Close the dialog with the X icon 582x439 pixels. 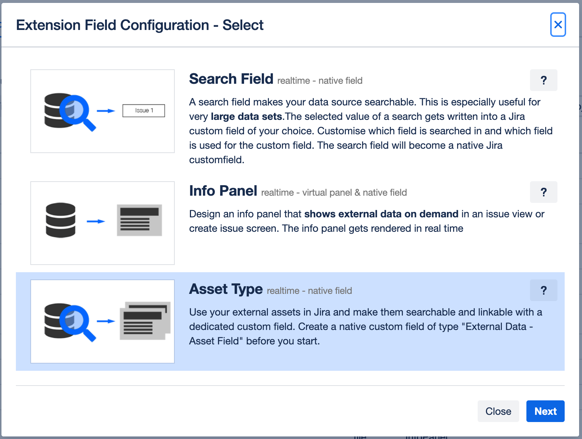tap(558, 25)
